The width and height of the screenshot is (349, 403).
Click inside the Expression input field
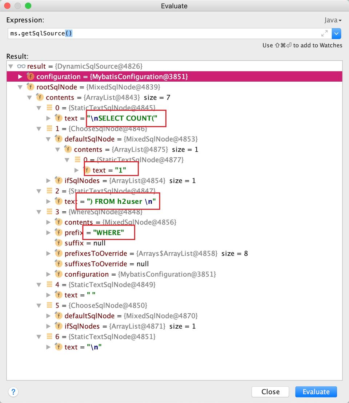[x=164, y=34]
